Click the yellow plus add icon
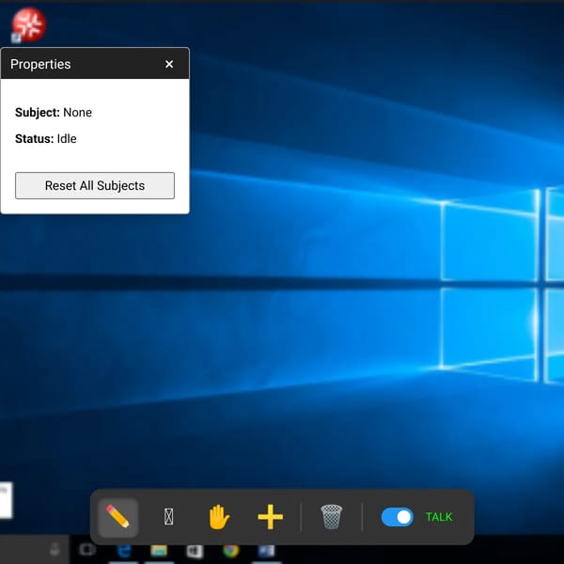The width and height of the screenshot is (564, 564). [x=270, y=517]
